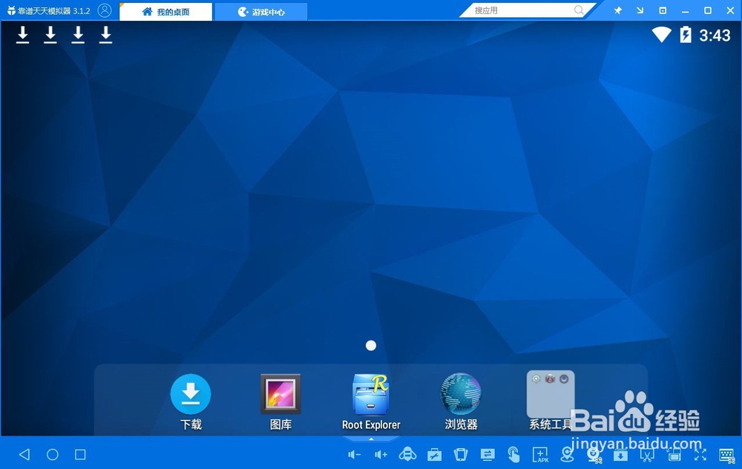Click the shake device icon

[461, 455]
